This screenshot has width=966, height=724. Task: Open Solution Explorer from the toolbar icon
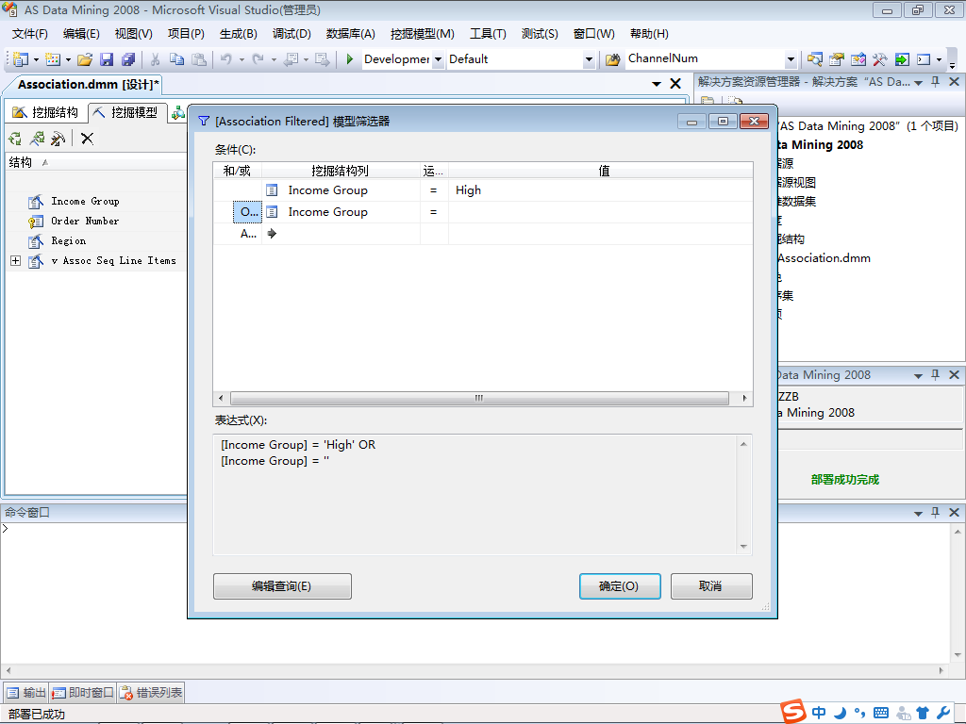pos(814,59)
